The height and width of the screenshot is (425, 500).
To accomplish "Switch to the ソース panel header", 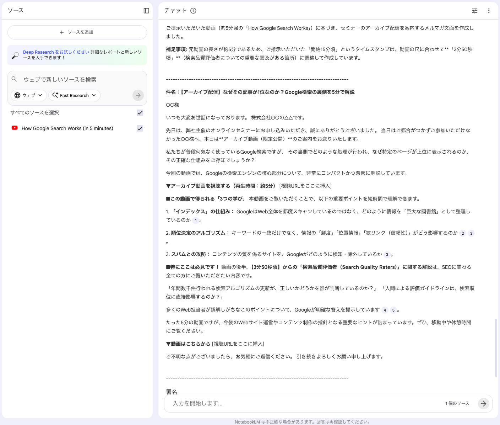I will click(15, 10).
